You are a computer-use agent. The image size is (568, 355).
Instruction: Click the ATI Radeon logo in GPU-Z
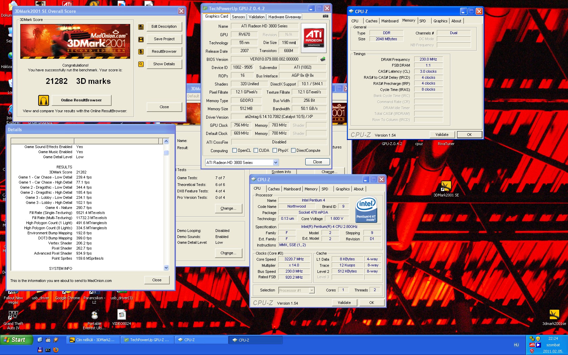[314, 38]
